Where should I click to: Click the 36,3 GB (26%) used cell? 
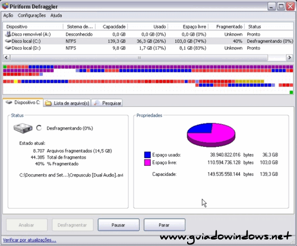(x=151, y=41)
